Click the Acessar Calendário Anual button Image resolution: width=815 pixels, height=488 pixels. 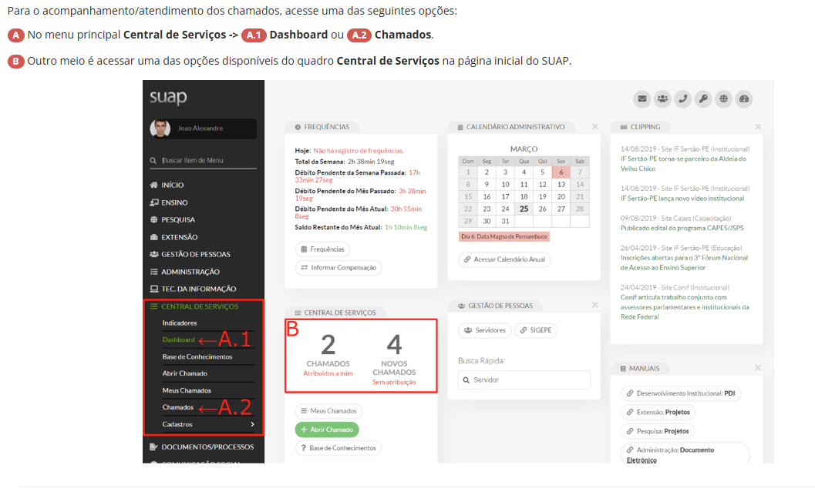tap(504, 259)
